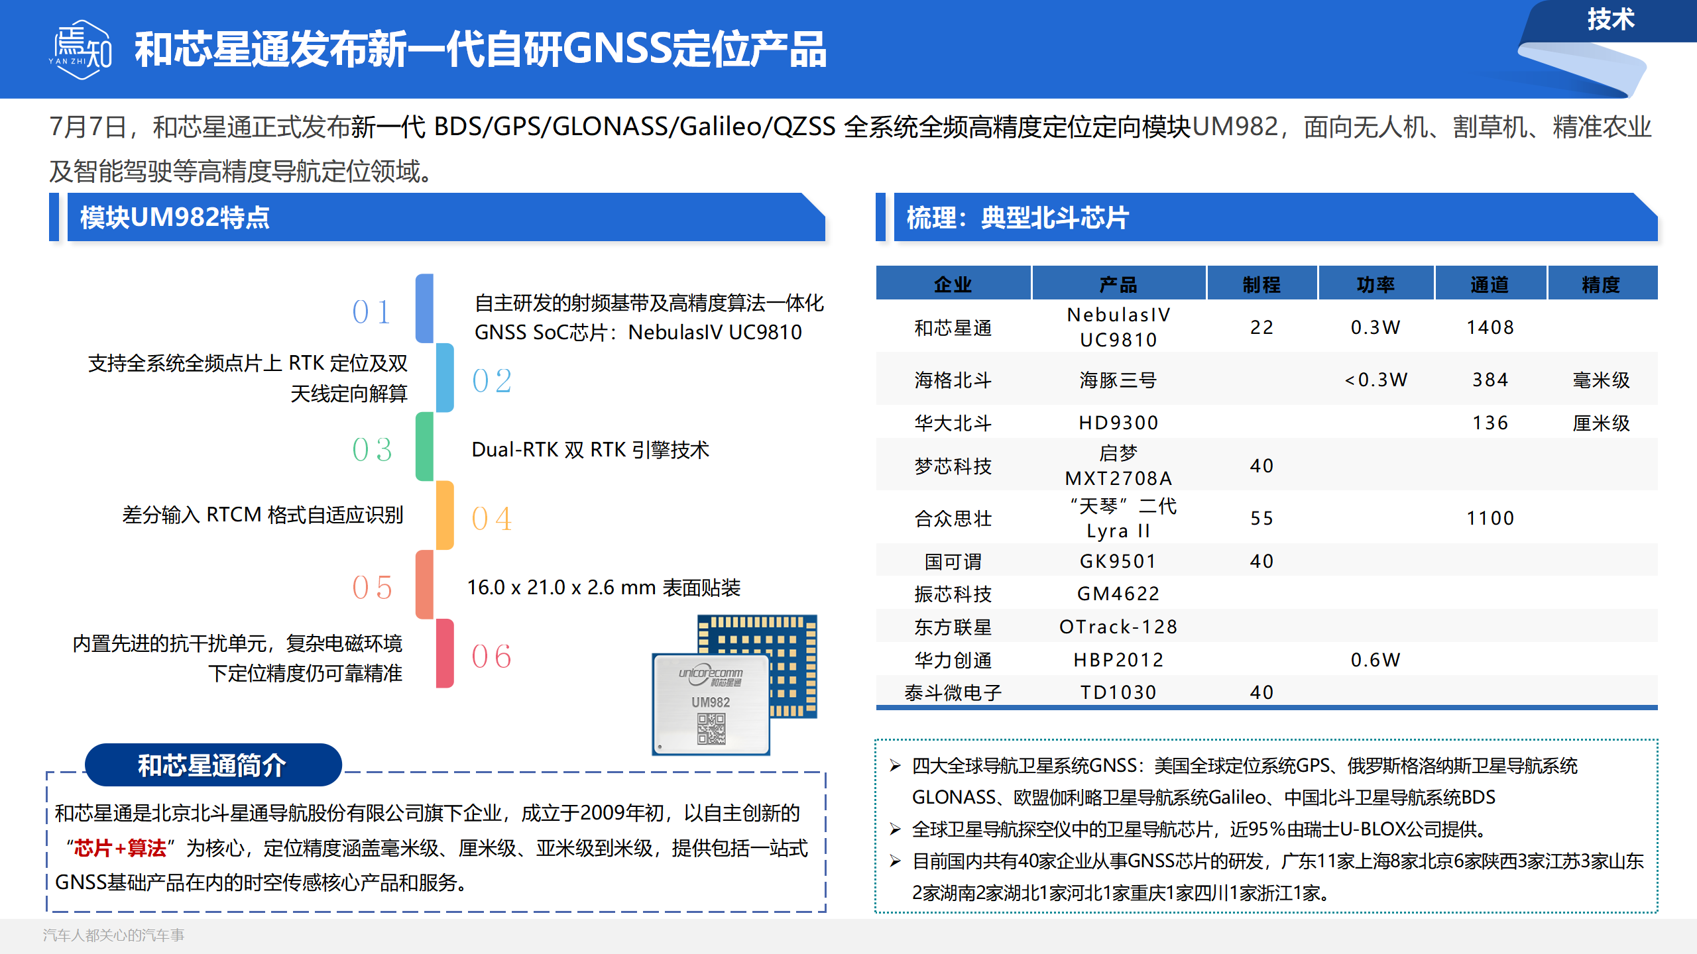Click the number 06 feature marker

pyautogui.click(x=492, y=656)
